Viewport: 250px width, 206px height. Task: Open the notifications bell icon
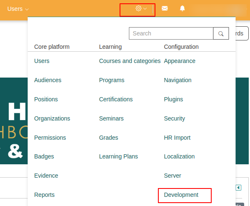(x=182, y=9)
